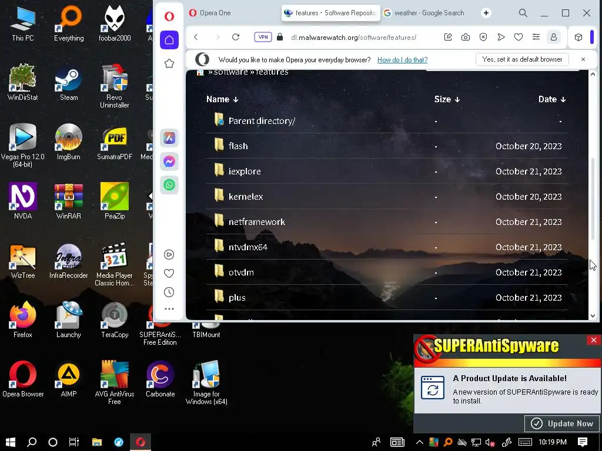Open the iexplore folder

pos(245,171)
